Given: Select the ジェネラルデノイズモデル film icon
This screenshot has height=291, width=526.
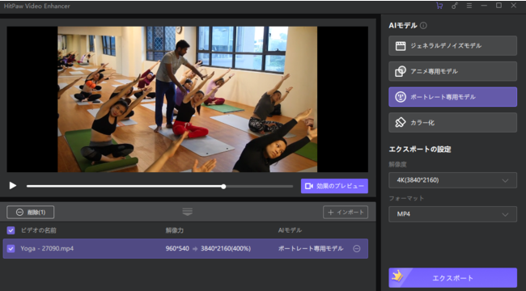Looking at the screenshot, I should 401,46.
